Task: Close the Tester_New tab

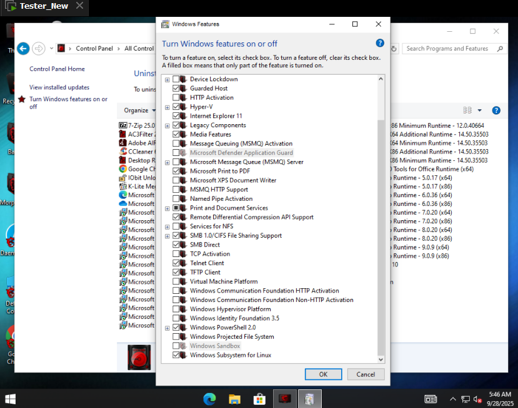Action: click(x=79, y=6)
